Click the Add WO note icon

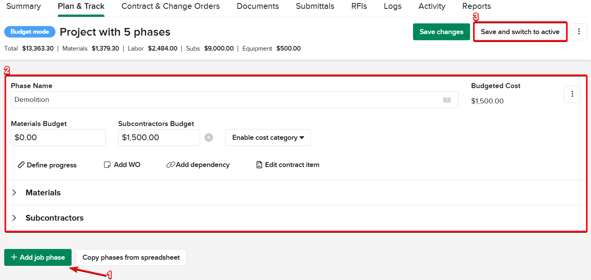pyautogui.click(x=107, y=165)
